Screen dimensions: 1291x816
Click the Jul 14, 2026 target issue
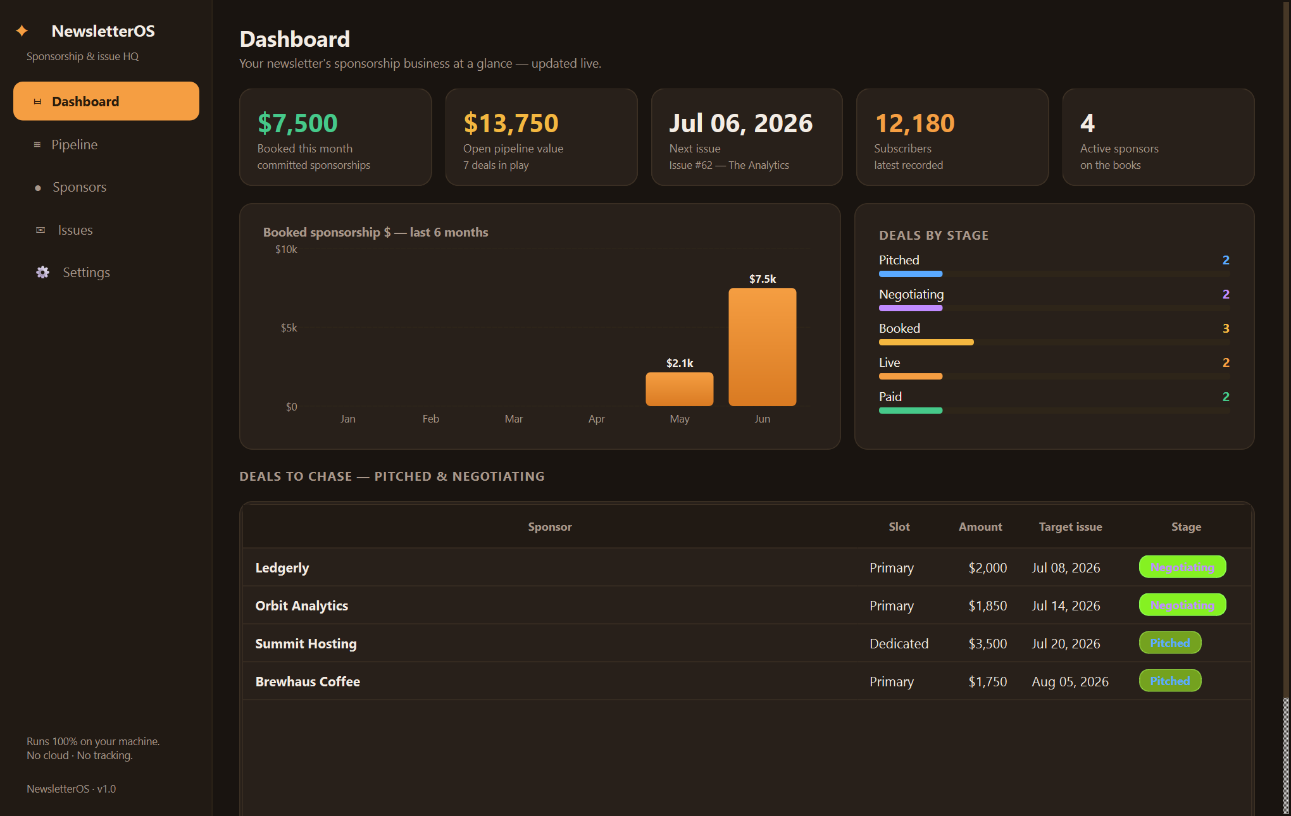point(1066,606)
